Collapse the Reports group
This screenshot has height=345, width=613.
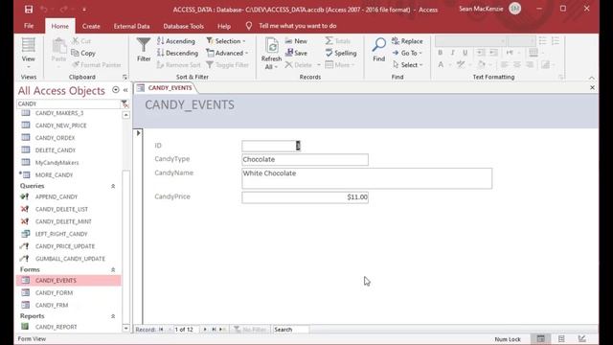pos(113,316)
